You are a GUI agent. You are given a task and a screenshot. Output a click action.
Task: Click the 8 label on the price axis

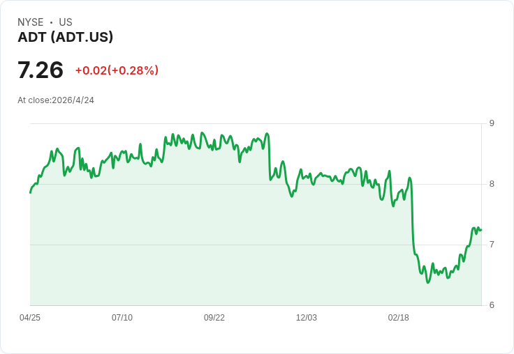[492, 184]
